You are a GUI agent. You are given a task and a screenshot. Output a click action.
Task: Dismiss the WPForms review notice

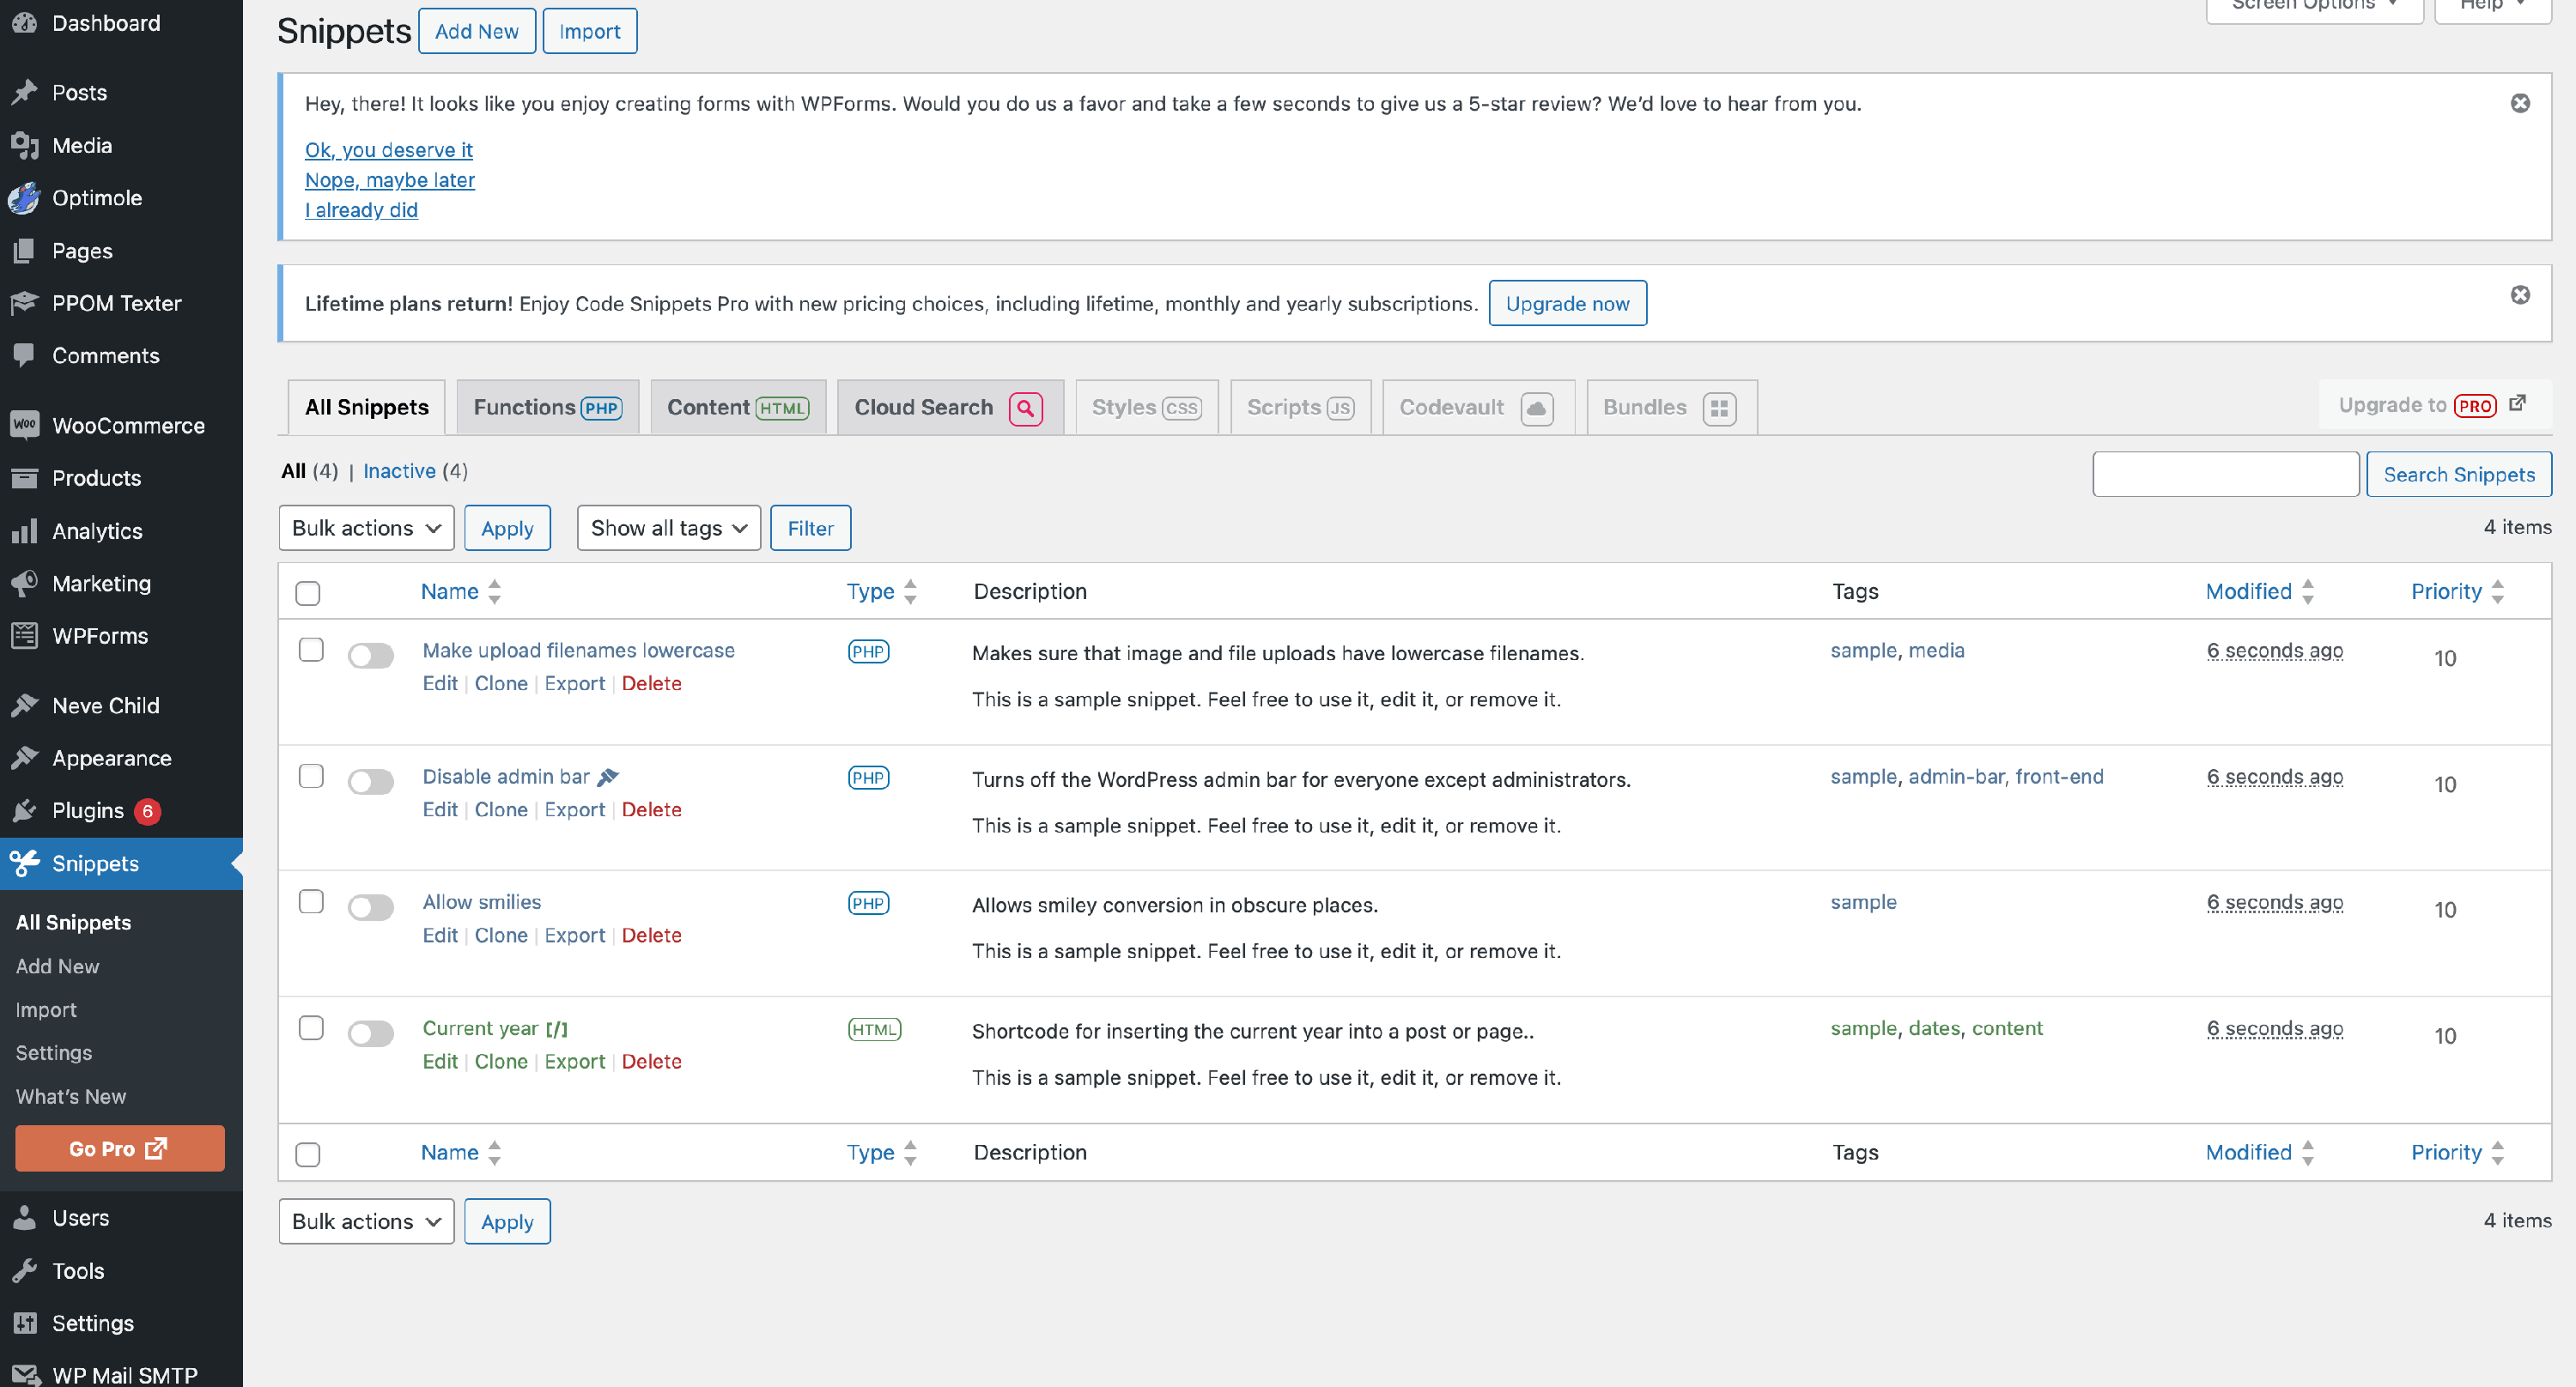point(2519,104)
